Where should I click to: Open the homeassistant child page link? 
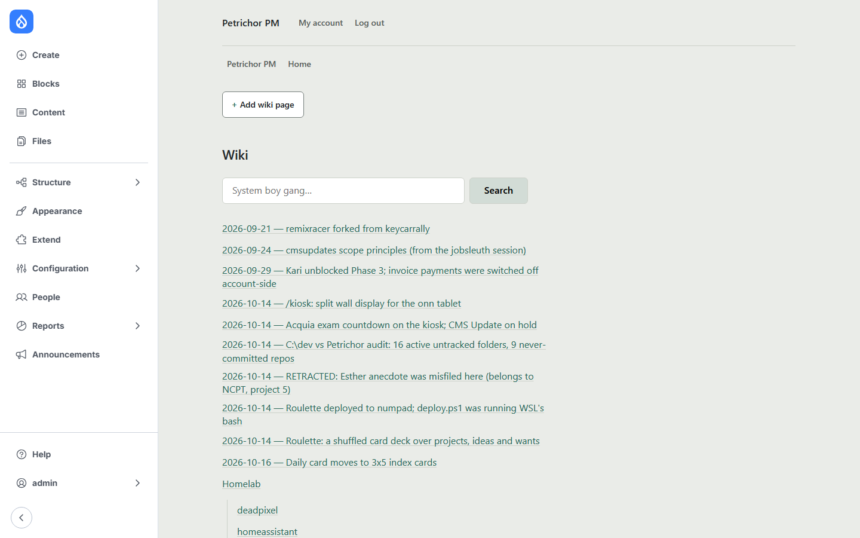coord(267,531)
